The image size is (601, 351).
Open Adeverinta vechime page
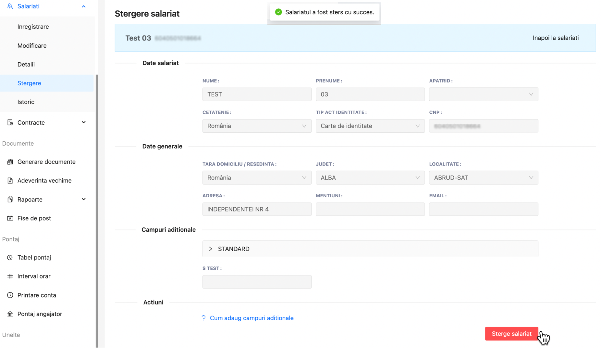point(44,180)
